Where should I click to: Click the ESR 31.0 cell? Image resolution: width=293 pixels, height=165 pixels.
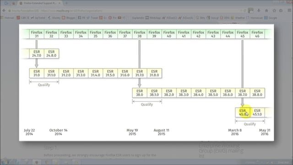[37, 73]
